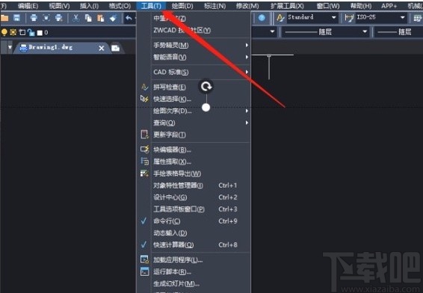Open Text Style manager icon beside Standard
423x293 pixels.
280,18
